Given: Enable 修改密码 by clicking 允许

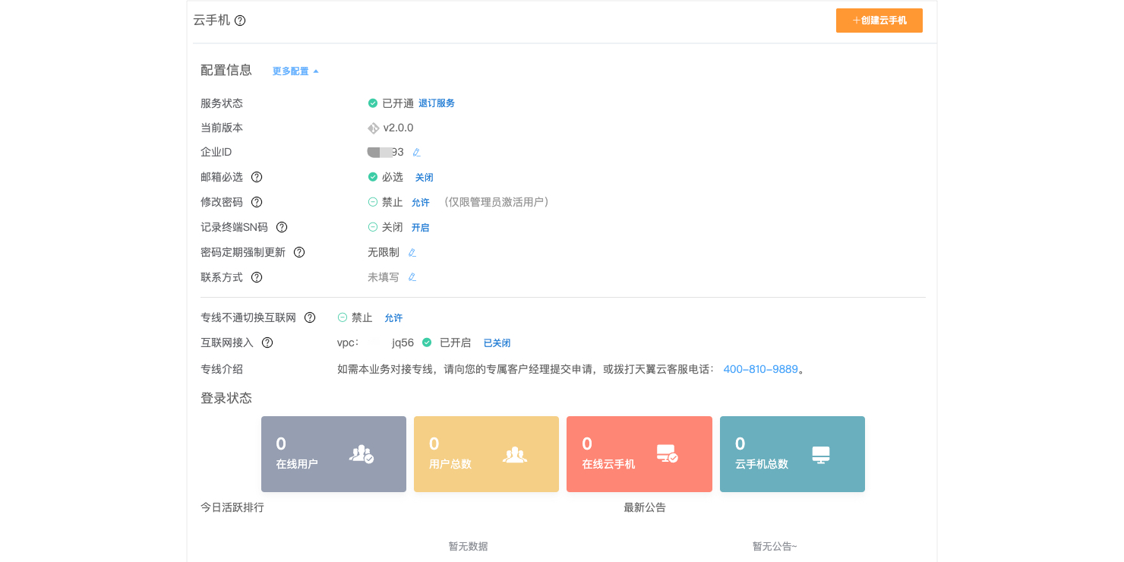Looking at the screenshot, I should coord(421,202).
